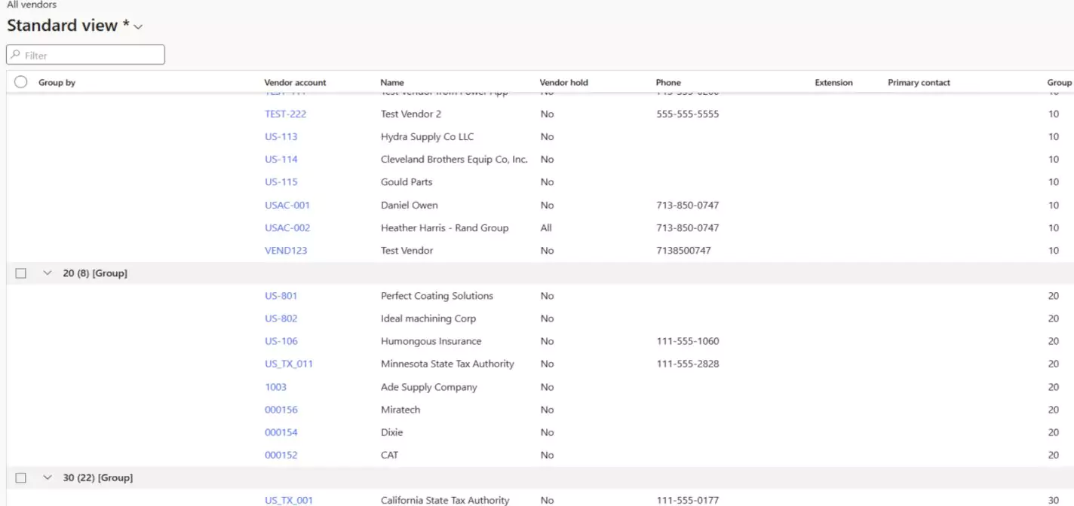
Task: Sort by the Vendor account column header
Action: 295,82
